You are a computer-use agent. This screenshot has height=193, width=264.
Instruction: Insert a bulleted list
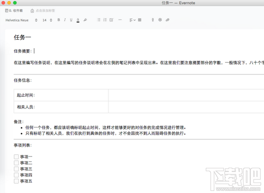(99, 20)
